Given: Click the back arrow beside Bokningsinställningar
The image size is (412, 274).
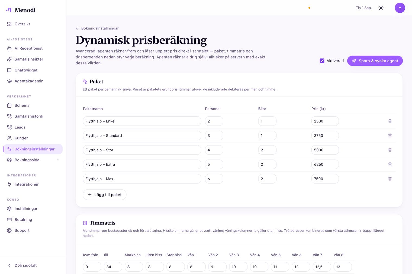Looking at the screenshot, I should click(78, 28).
